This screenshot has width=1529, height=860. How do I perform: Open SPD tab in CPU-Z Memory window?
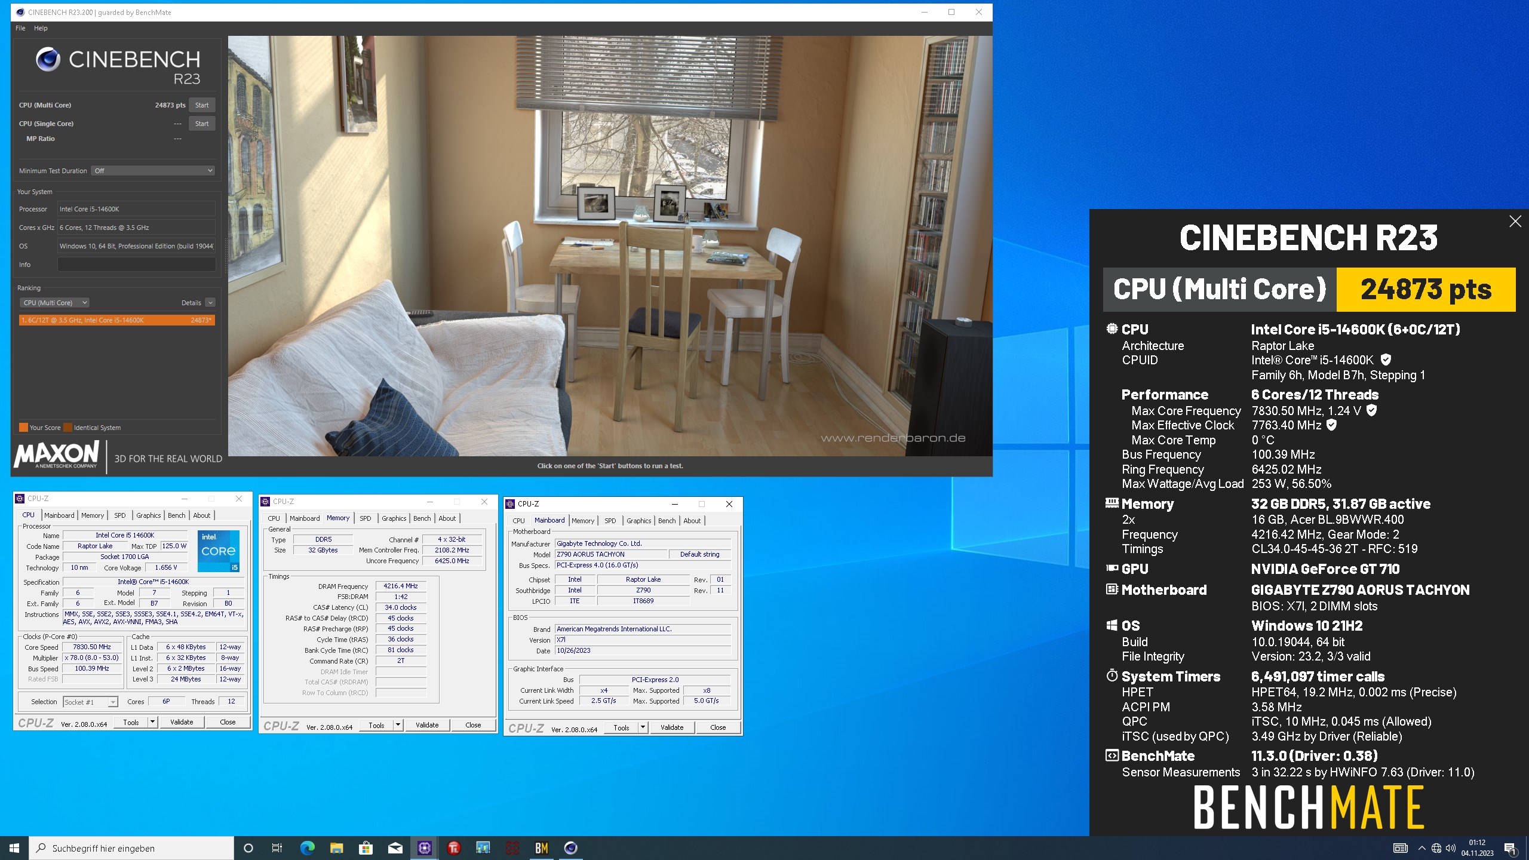tap(366, 518)
